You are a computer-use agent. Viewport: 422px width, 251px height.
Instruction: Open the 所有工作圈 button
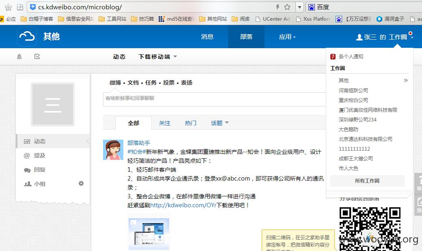pos(367,181)
